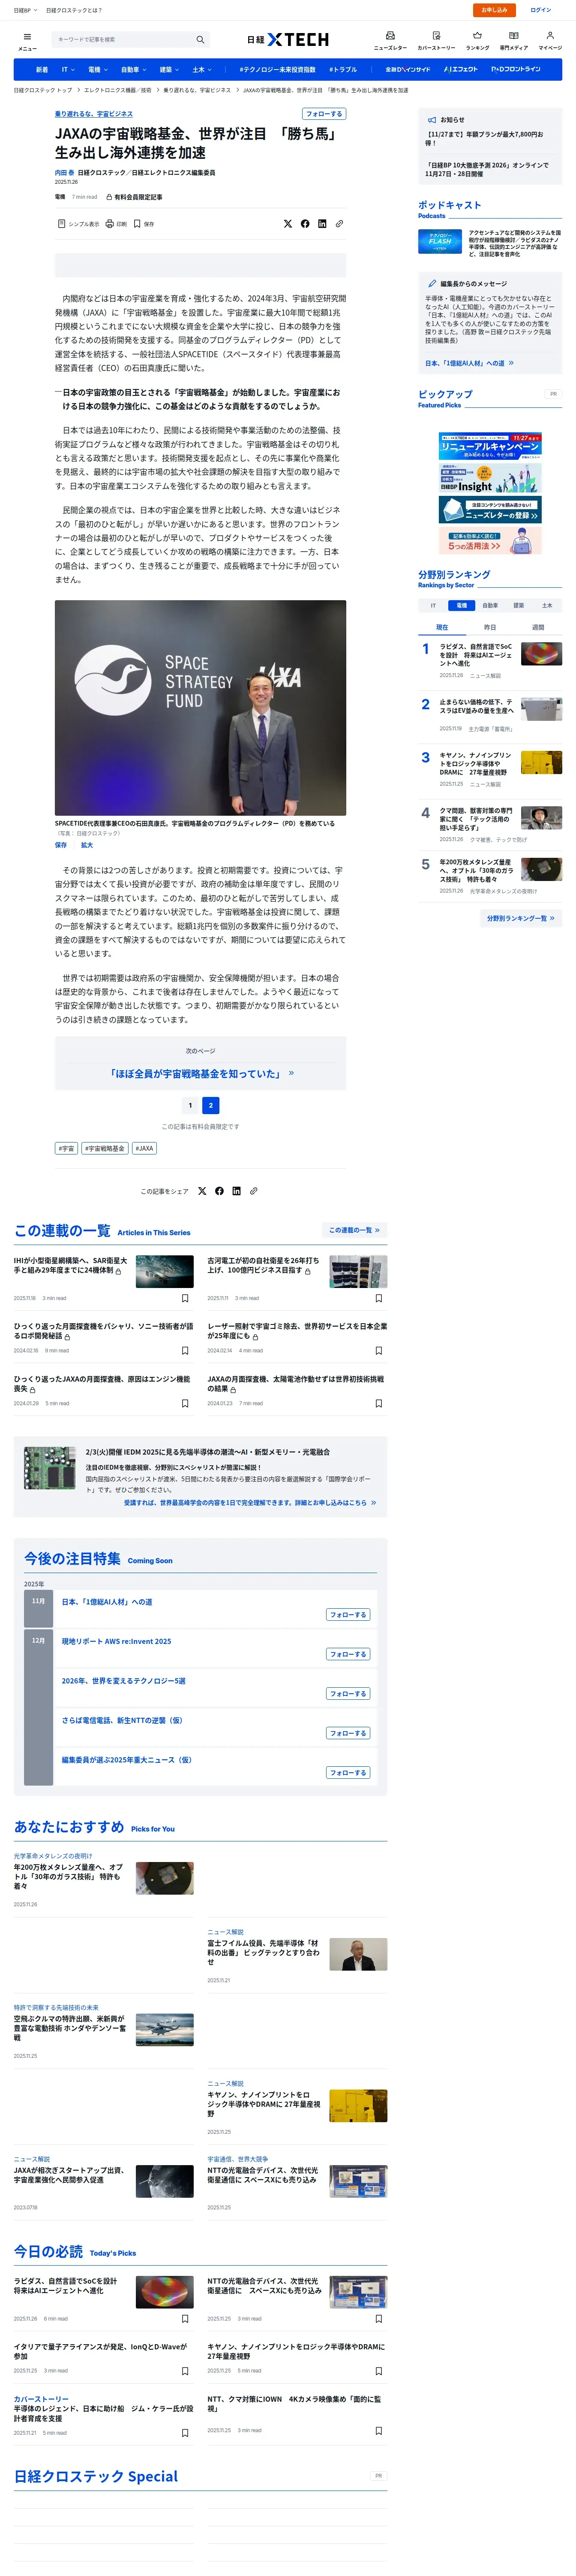This screenshot has width=576, height=2576.
Task: Open 新着 in the blue navigation bar
Action: pyautogui.click(x=42, y=70)
